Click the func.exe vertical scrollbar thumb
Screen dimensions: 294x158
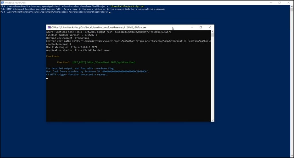coord(213,35)
